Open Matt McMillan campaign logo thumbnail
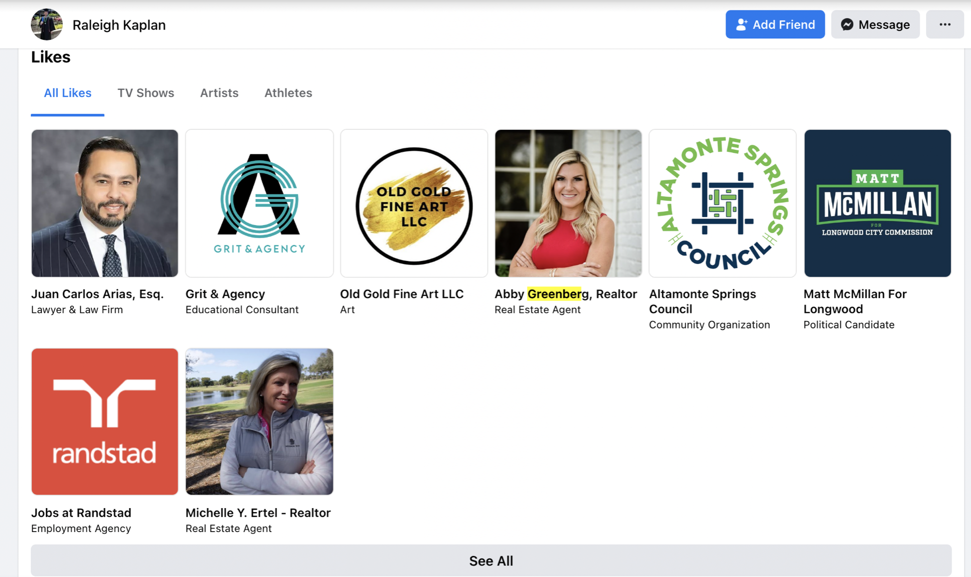Viewport: 971px width, 577px height. click(x=877, y=203)
